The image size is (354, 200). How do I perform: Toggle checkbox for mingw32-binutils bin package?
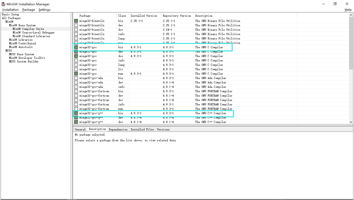76,21
